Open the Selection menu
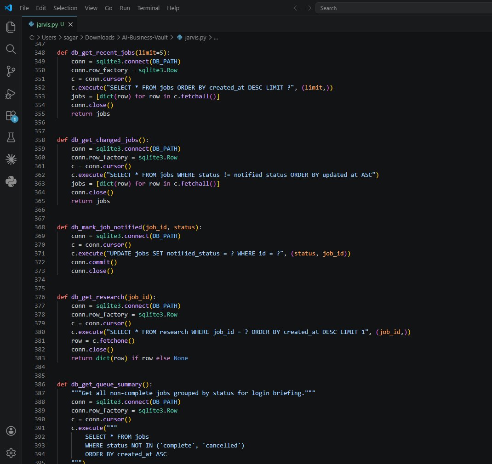 (65, 8)
